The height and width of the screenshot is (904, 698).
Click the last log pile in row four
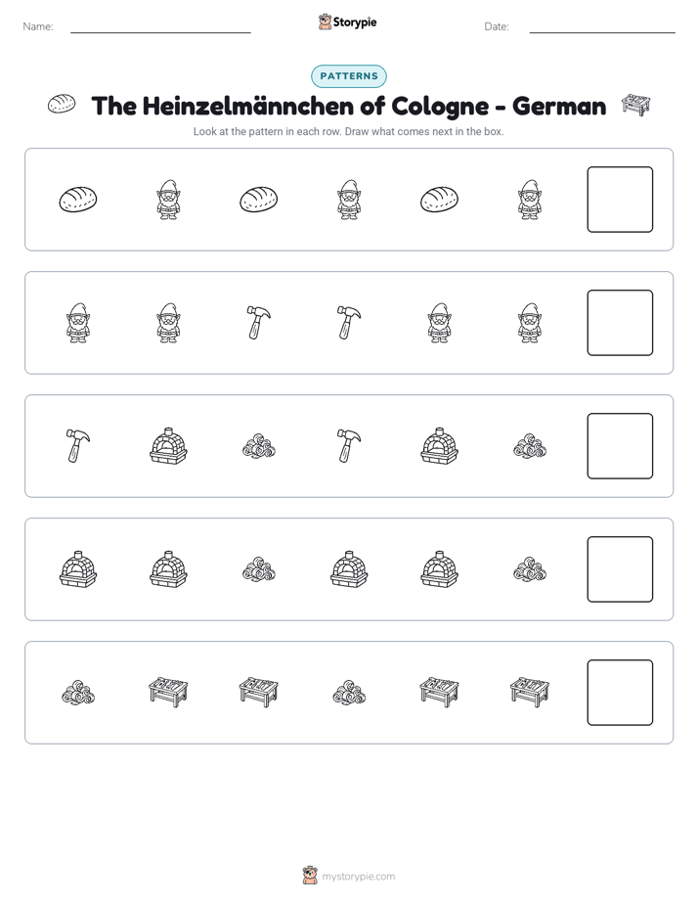(x=530, y=569)
